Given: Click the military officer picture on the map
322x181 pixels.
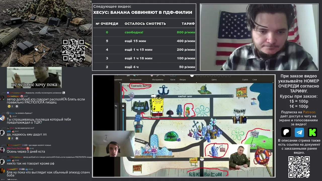Looking at the screenshot, I should [239, 157].
